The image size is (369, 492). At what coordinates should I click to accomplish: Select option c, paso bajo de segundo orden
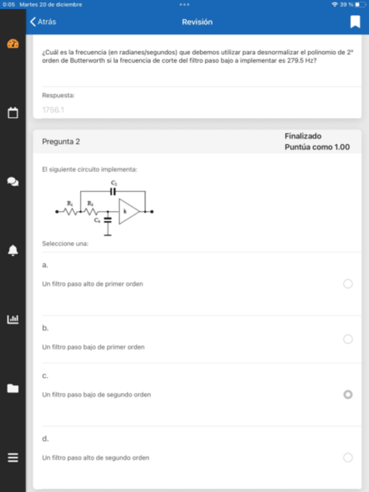348,395
